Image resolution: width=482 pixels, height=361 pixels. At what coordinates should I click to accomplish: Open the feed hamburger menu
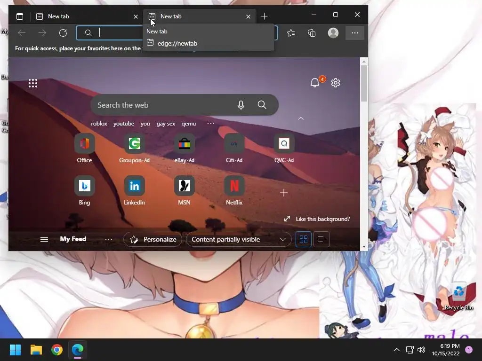pos(44,239)
